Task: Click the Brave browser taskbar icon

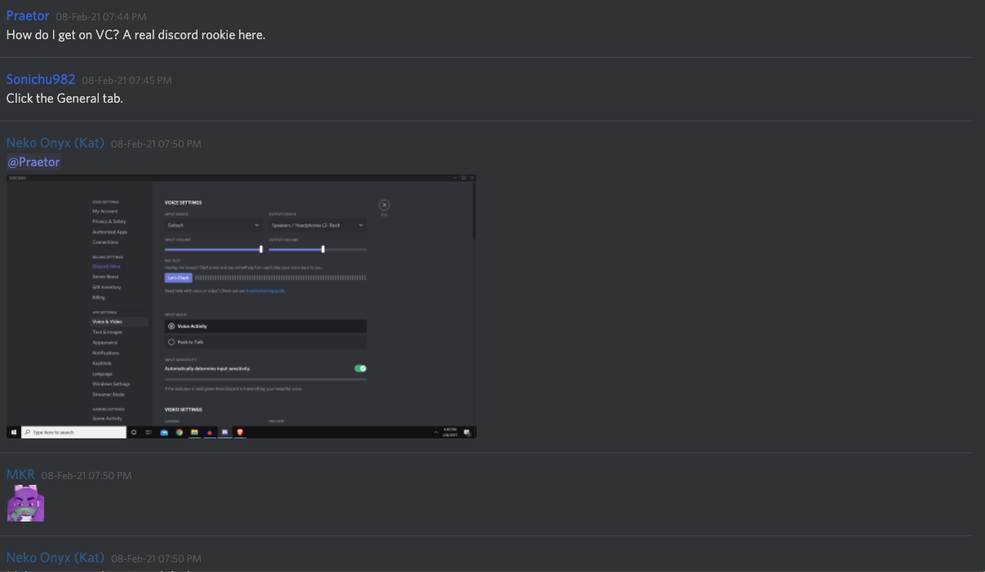Action: [240, 432]
